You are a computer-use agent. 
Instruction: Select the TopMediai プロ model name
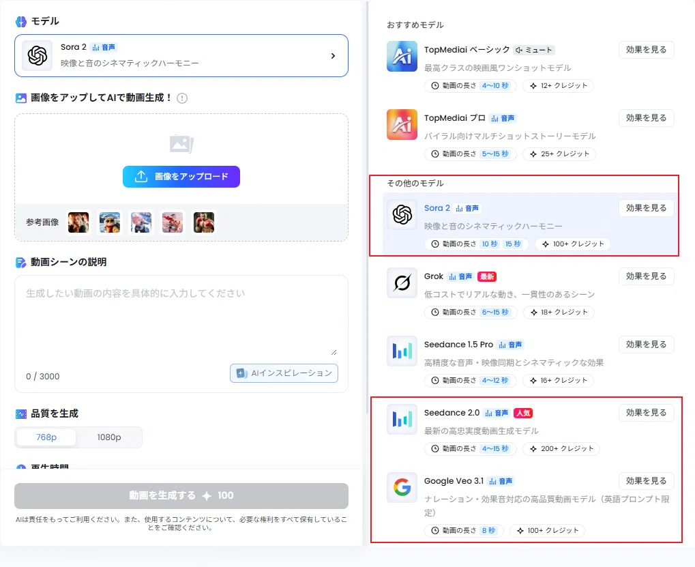pos(455,118)
